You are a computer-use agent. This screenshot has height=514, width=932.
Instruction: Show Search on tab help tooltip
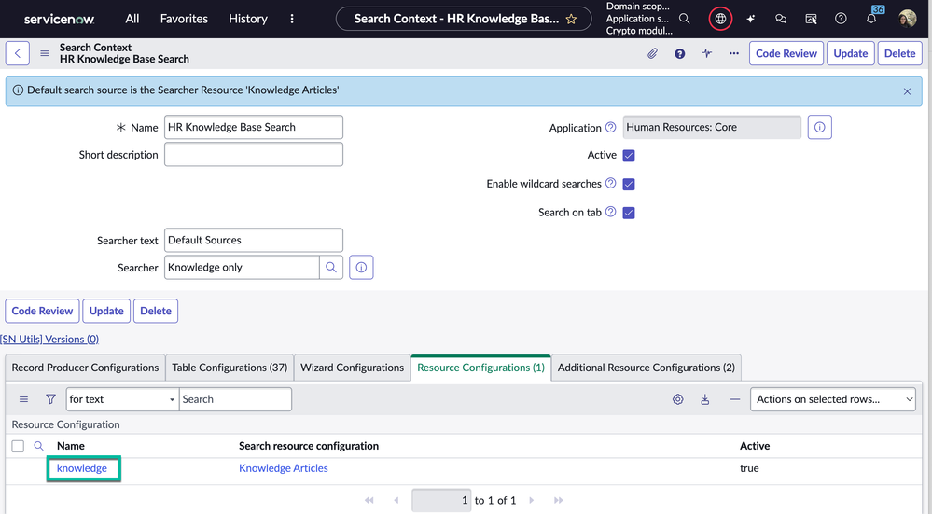[610, 212]
